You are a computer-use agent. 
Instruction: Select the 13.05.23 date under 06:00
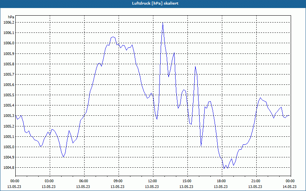[83, 186]
